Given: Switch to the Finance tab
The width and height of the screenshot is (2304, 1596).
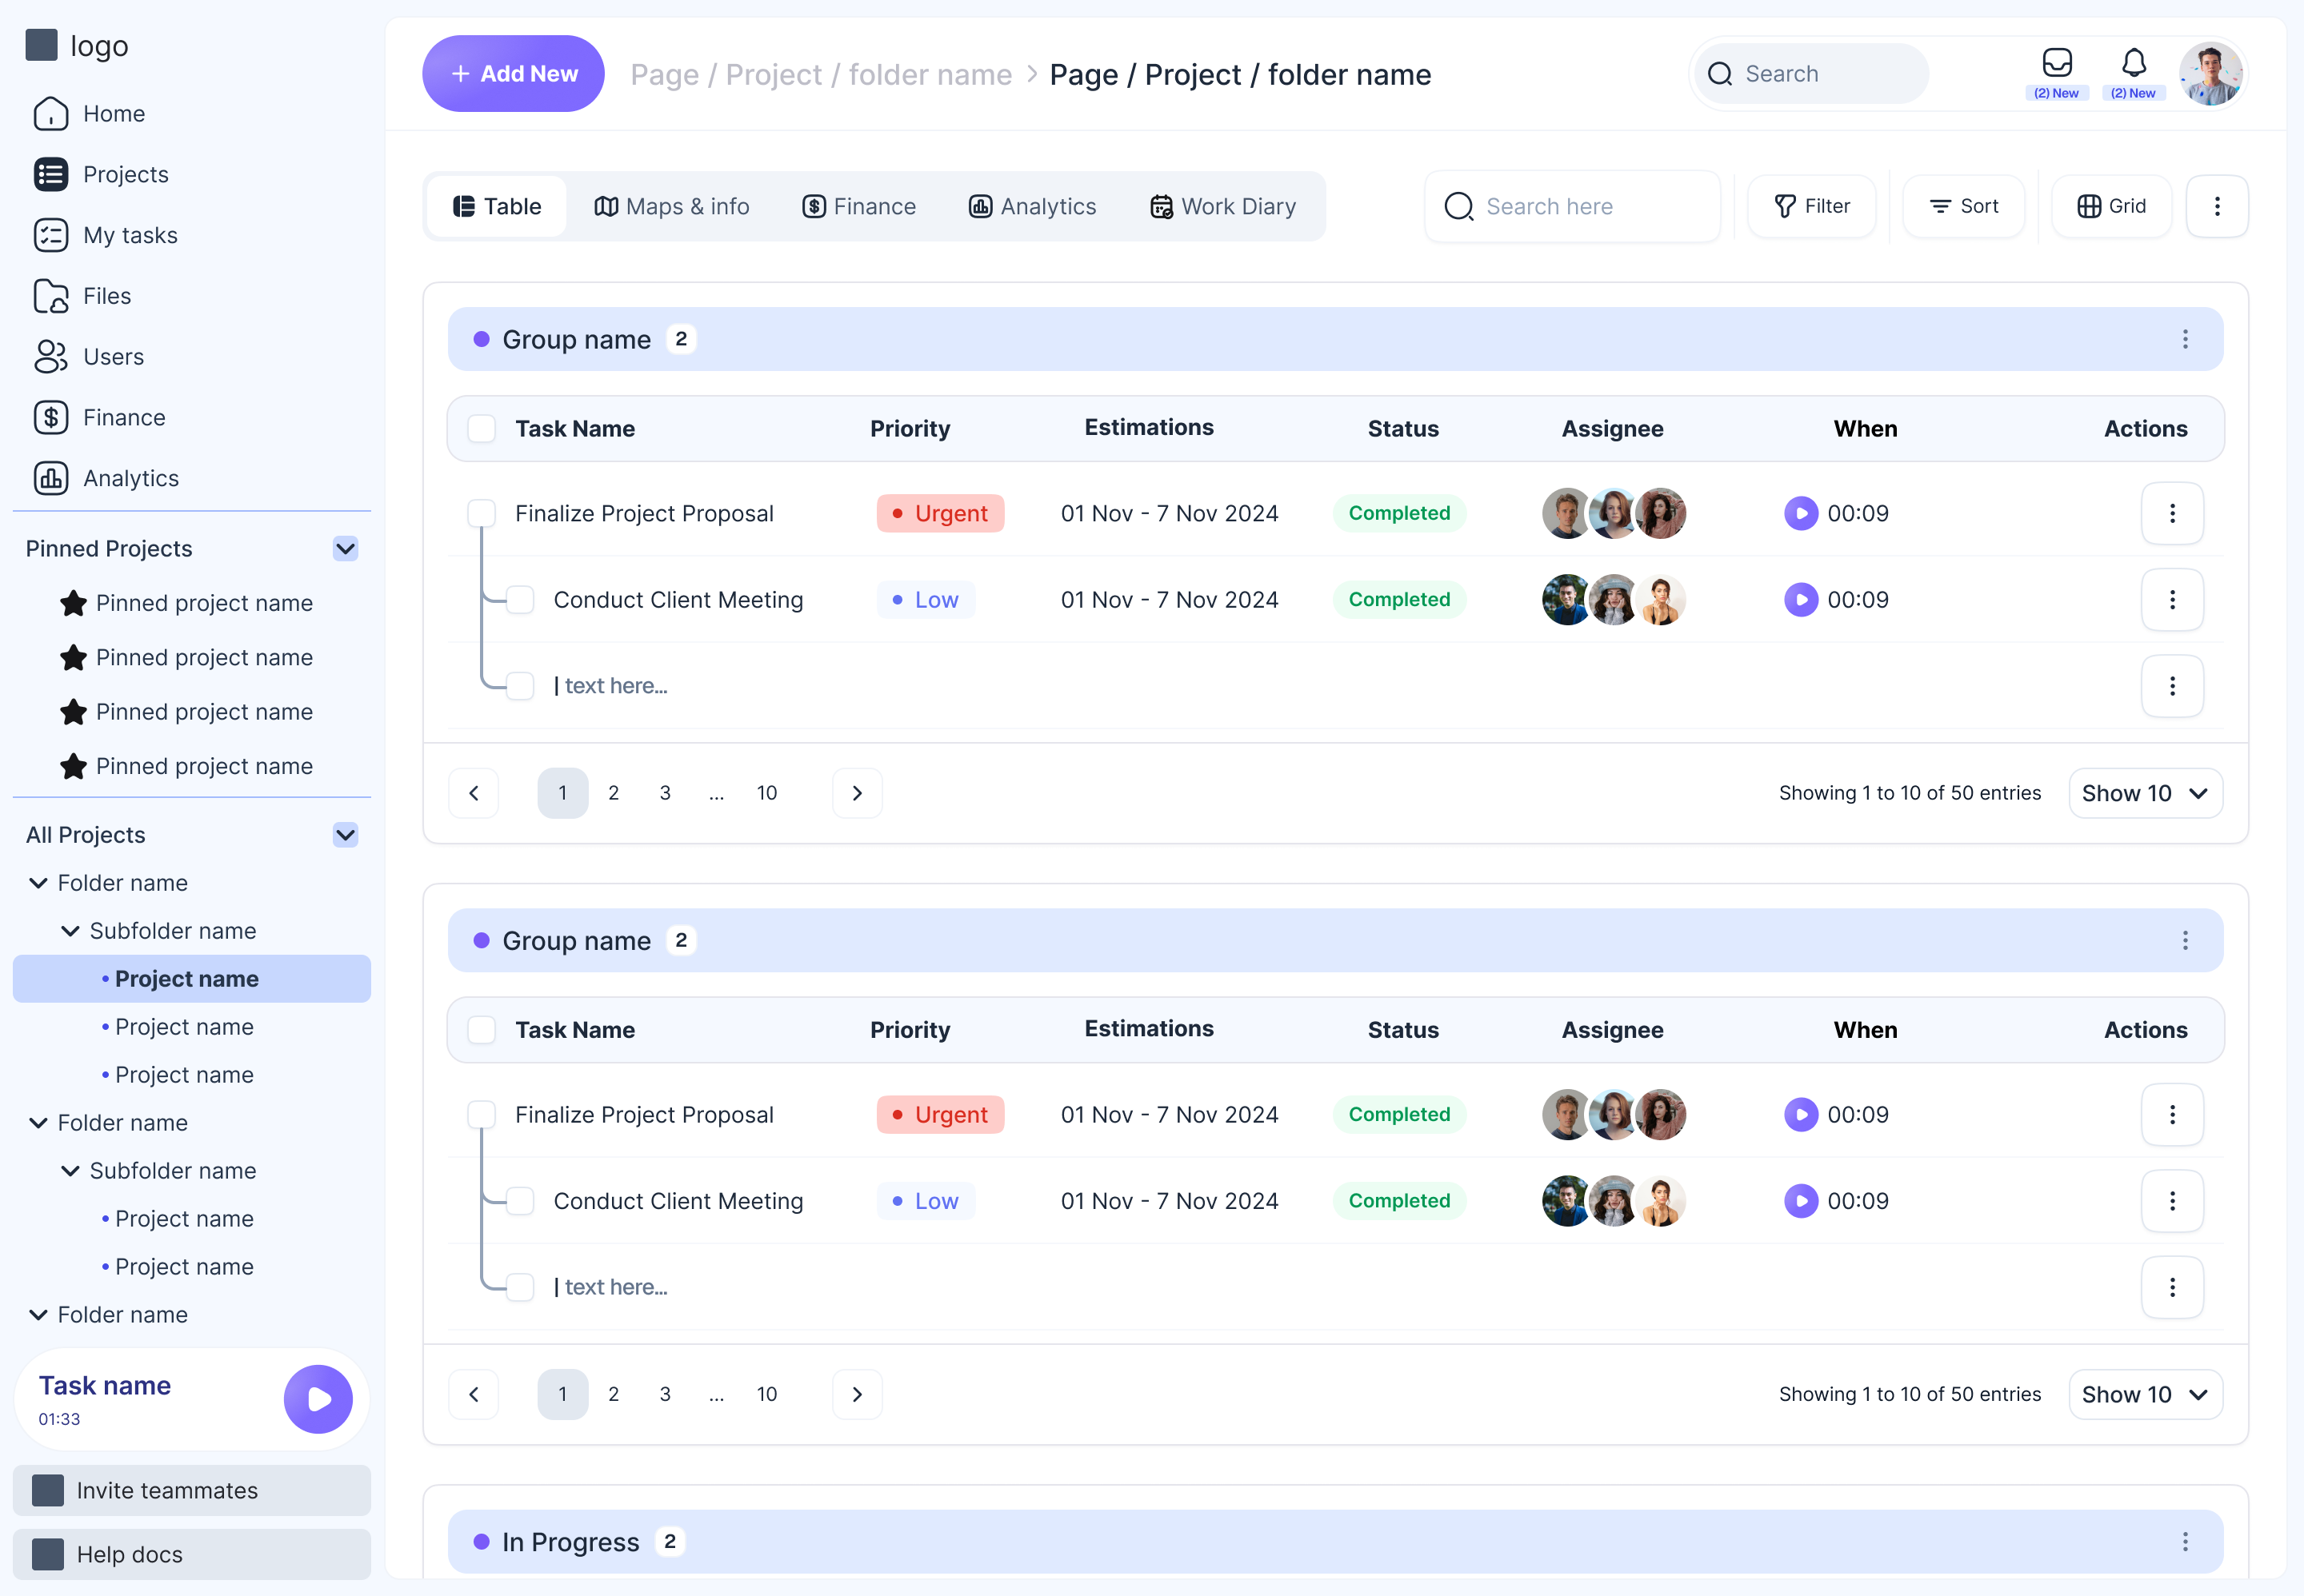Looking at the screenshot, I should [x=859, y=207].
